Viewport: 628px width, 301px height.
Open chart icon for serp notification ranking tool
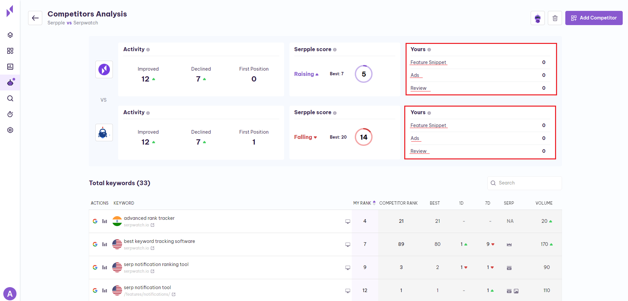click(x=105, y=267)
